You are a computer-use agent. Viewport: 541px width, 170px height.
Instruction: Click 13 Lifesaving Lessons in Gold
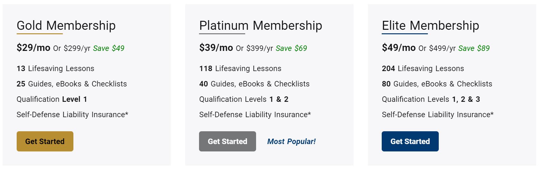click(55, 69)
